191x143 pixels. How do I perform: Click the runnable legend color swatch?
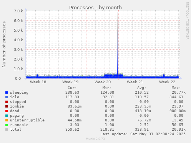pos(7,125)
